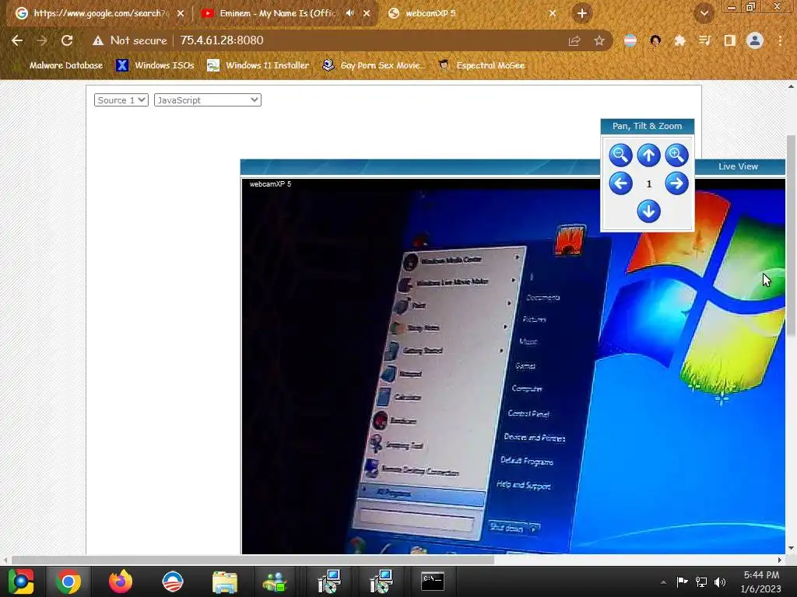The height and width of the screenshot is (597, 797).
Task: Click the blue circular logo taskbar icon
Action: 172,581
